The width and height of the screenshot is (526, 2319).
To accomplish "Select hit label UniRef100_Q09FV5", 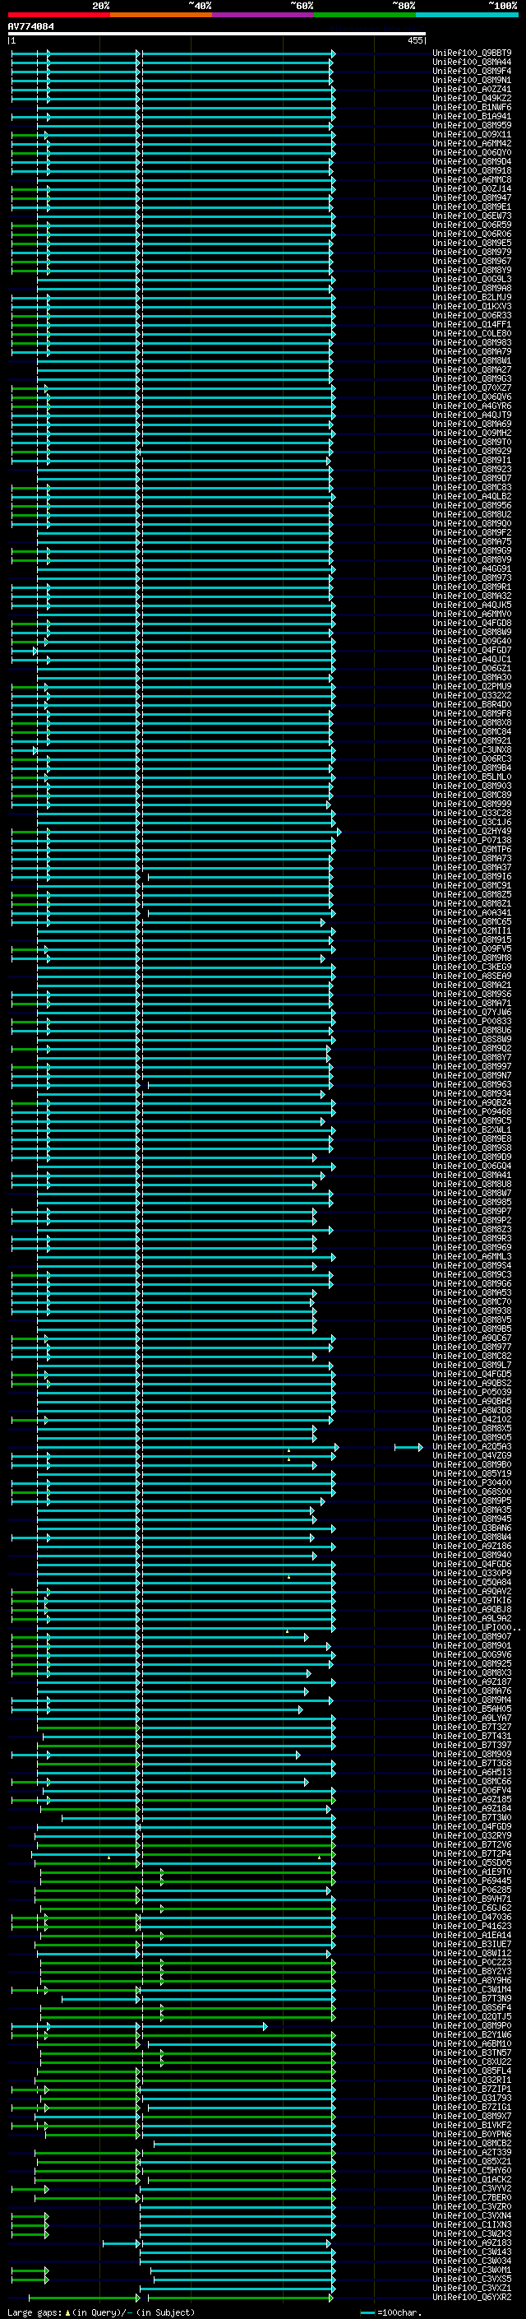I will pos(472,948).
